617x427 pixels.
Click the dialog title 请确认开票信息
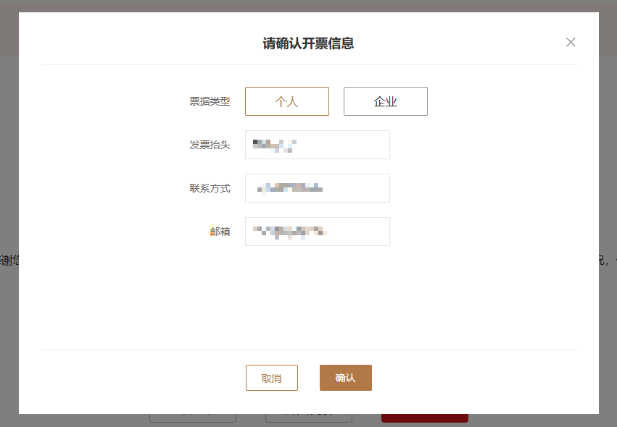click(x=308, y=43)
